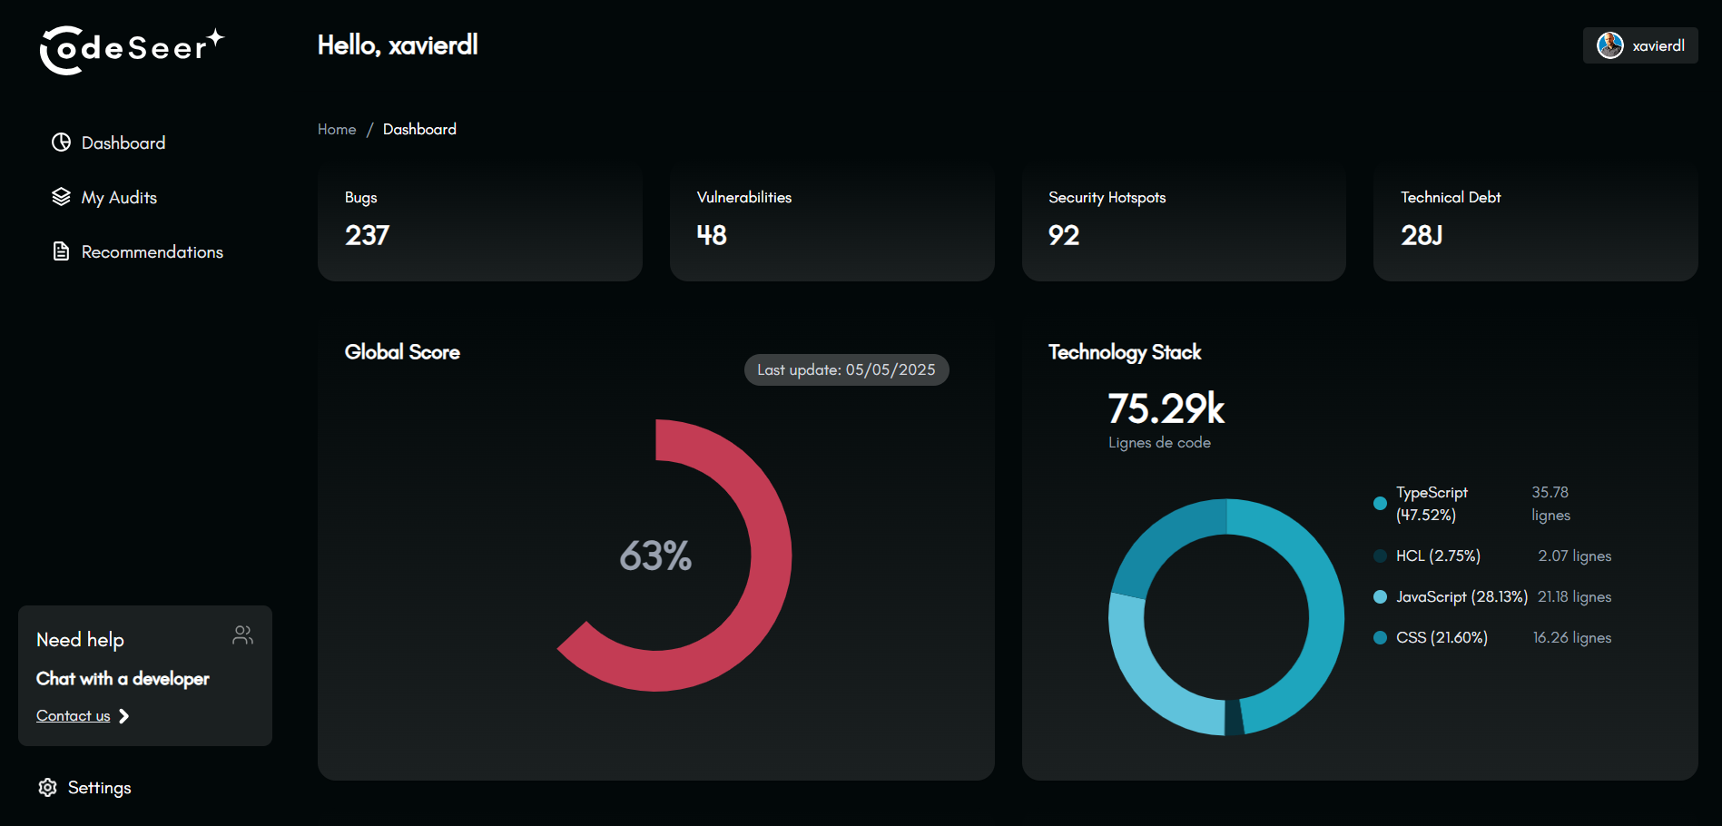
Task: Select the Dashboard icon in the sidebar
Action: (x=60, y=143)
